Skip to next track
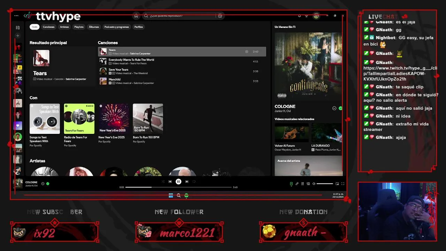446x251 pixels. (x=187, y=181)
